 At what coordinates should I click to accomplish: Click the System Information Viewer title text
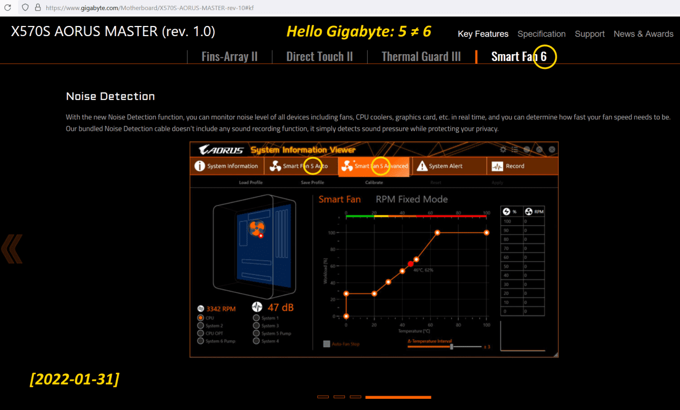pyautogui.click(x=303, y=150)
